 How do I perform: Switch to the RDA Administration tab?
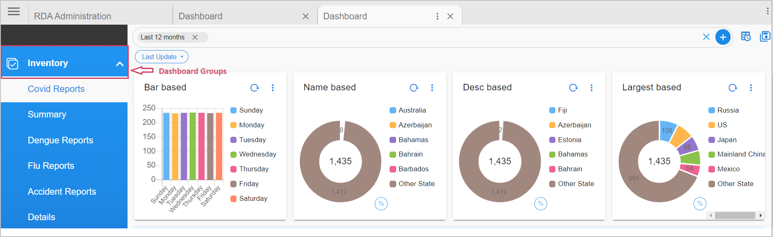(72, 16)
